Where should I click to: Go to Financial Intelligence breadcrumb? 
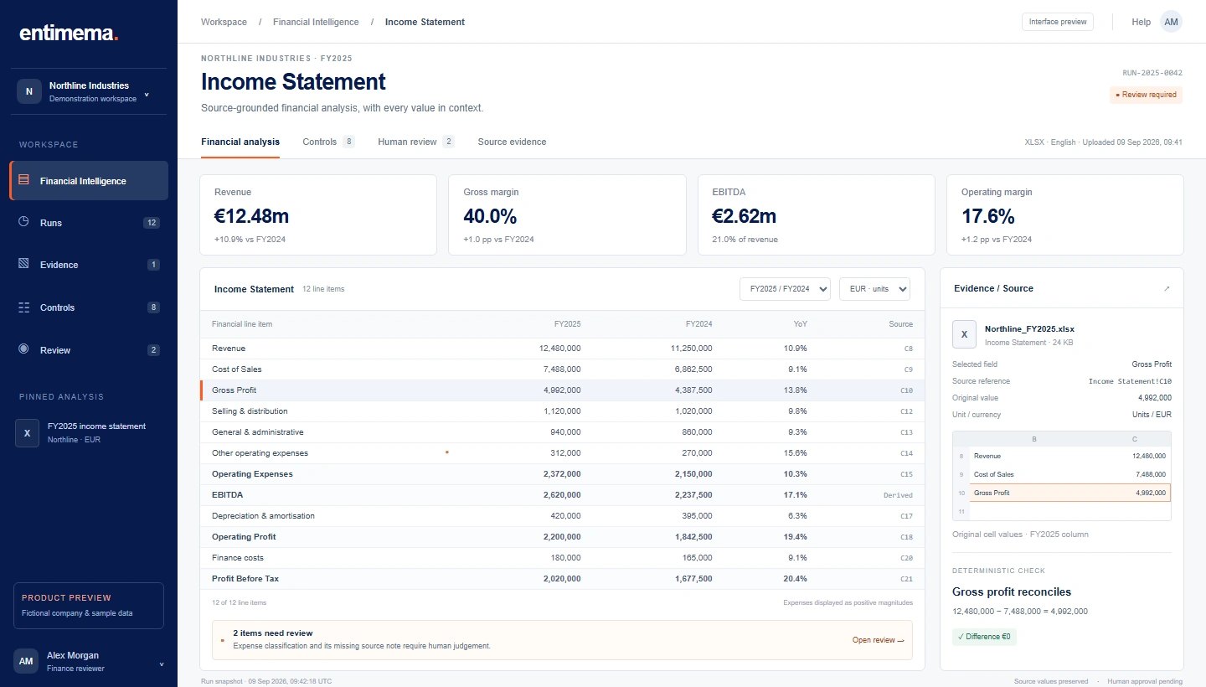pyautogui.click(x=316, y=22)
